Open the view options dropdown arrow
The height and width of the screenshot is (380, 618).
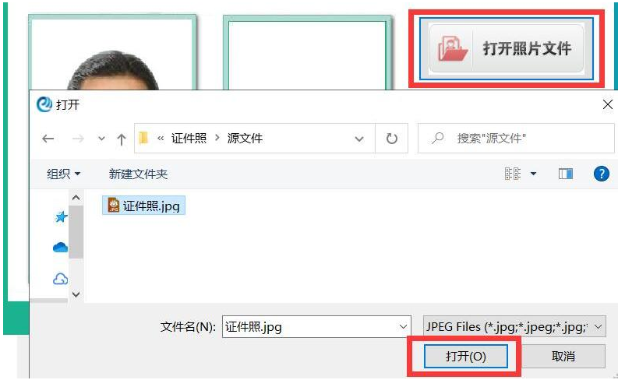[x=533, y=174]
